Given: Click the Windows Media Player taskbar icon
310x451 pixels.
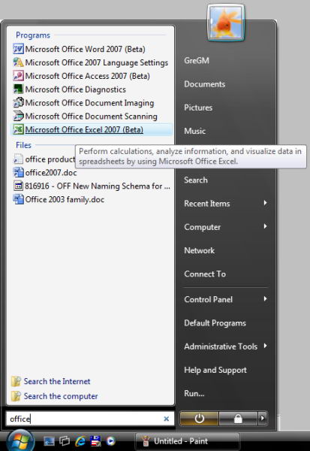Looking at the screenshot, I should pos(110,440).
